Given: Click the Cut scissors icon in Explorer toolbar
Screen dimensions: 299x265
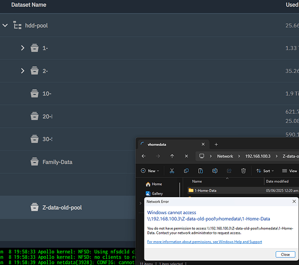Looking at the screenshot, I should click(x=172, y=171).
